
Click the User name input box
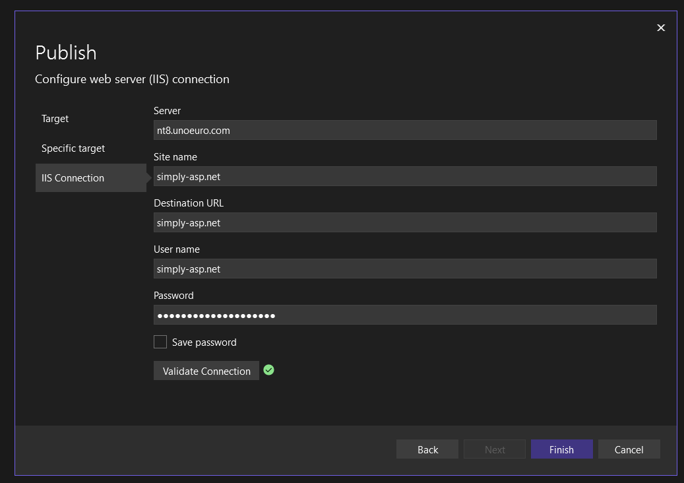pos(404,269)
